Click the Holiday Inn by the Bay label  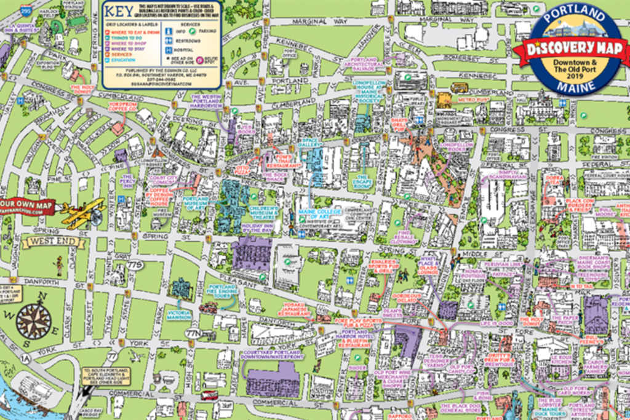click(x=258, y=228)
